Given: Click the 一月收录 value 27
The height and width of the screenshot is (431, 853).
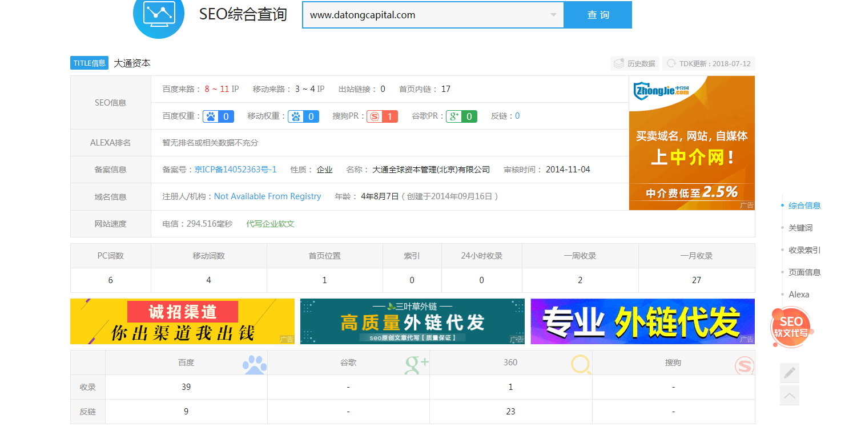Looking at the screenshot, I should (x=697, y=280).
